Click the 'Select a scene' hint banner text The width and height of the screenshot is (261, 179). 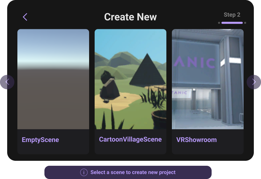tap(133, 172)
